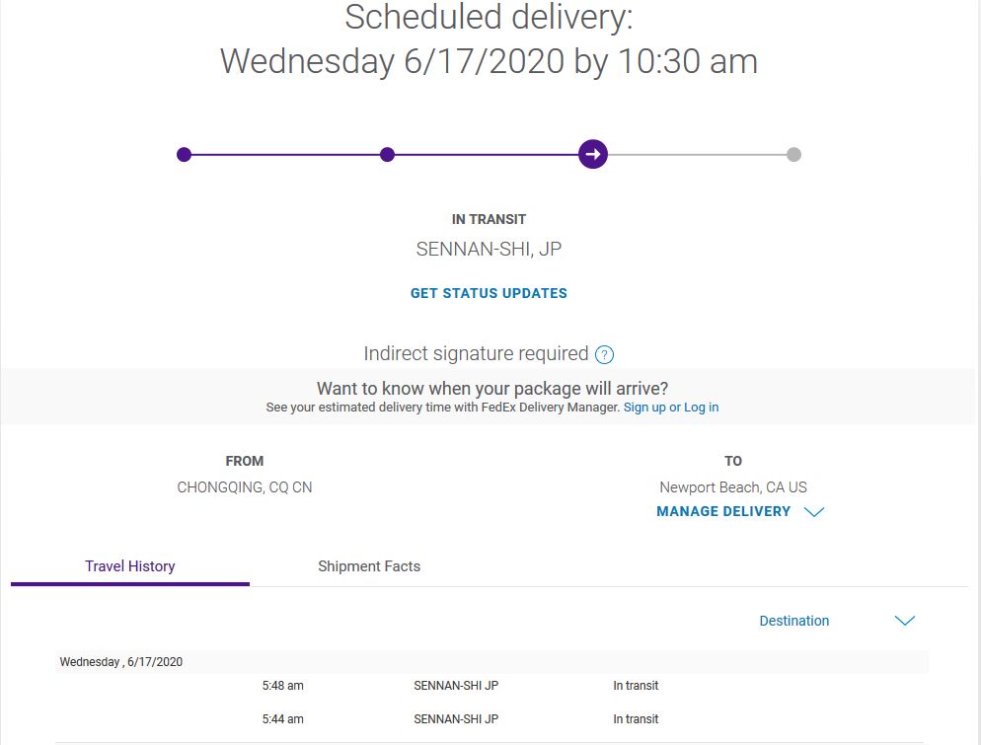Click the final gray delivery dot
The width and height of the screenshot is (981, 745).
[793, 154]
